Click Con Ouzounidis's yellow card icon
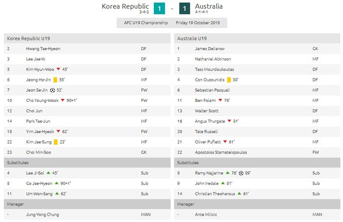The image size is (343, 222). 228,80
